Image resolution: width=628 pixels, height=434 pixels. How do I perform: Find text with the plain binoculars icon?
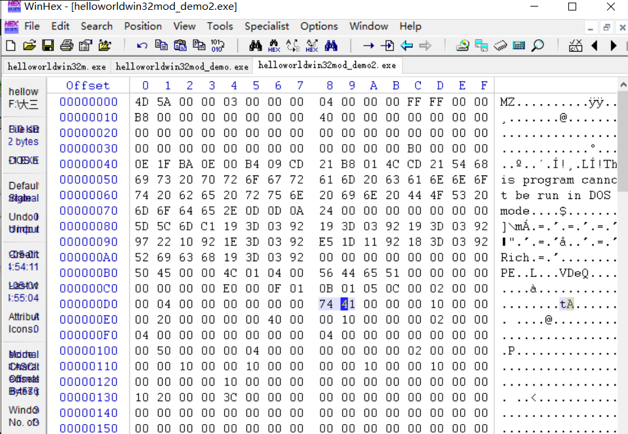pos(255,46)
